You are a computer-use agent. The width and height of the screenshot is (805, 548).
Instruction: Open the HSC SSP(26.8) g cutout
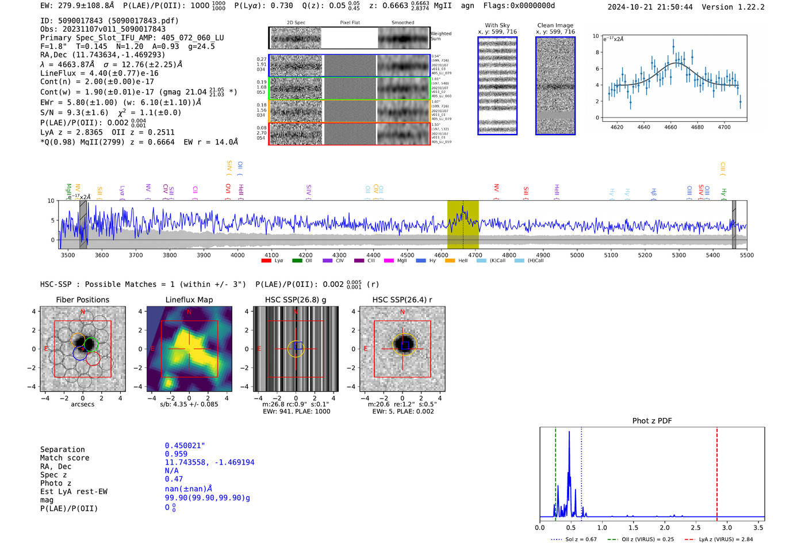coord(296,349)
